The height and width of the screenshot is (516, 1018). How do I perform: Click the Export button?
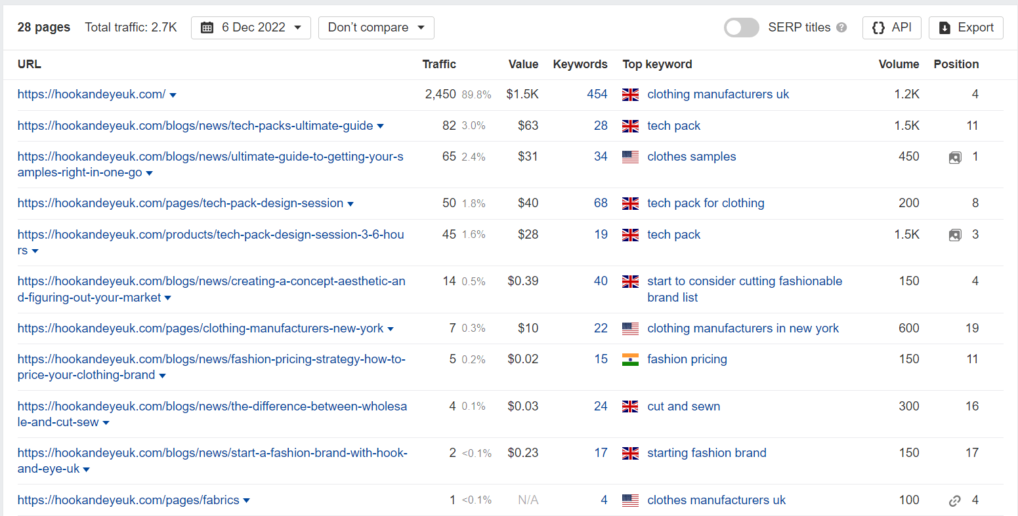coord(965,28)
